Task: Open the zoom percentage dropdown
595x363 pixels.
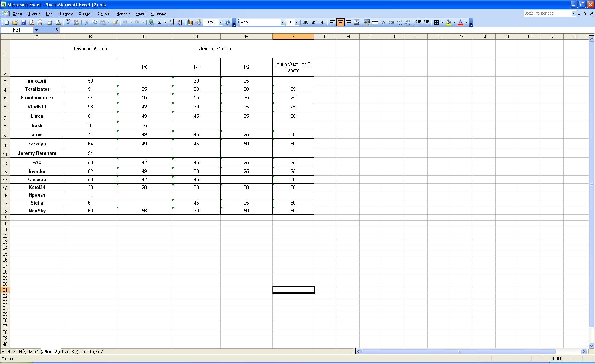Action: pyautogui.click(x=221, y=22)
